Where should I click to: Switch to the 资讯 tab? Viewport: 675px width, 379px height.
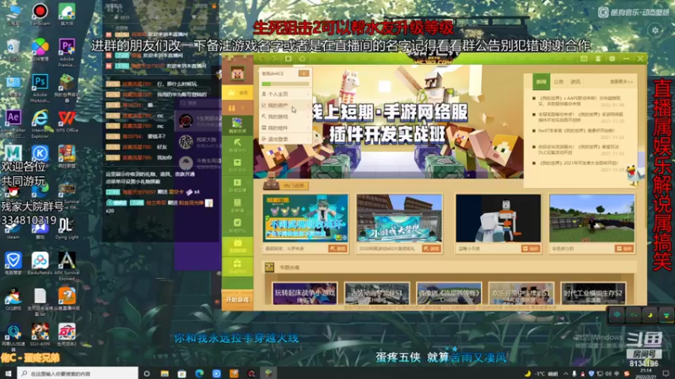(x=575, y=82)
